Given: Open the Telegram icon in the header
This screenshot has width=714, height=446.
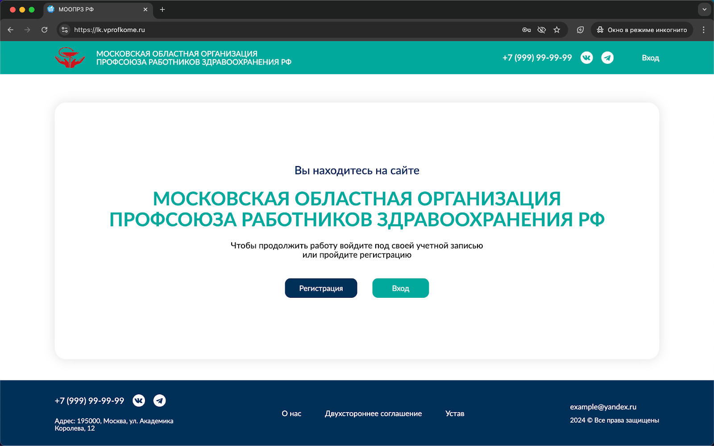Looking at the screenshot, I should point(607,58).
